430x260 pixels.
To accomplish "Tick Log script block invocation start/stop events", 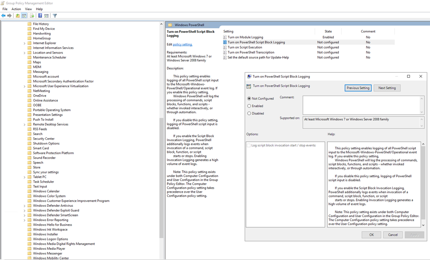I will [x=248, y=146].
